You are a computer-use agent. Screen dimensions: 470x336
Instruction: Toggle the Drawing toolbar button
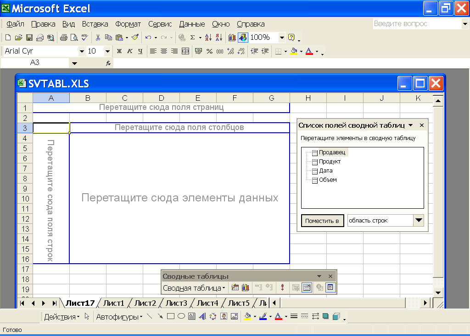point(243,38)
